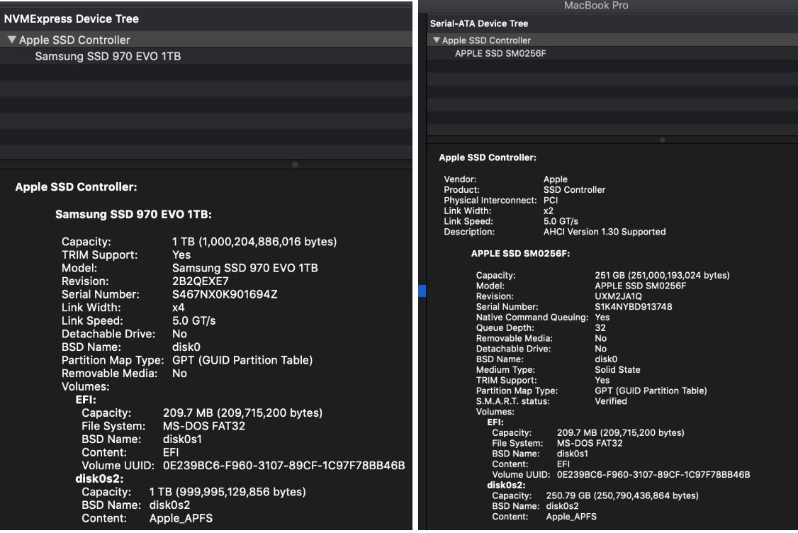Click Link Speed 5.0 GT/s in NVMExpress panel
Screen dimensions: 798x533
point(194,320)
